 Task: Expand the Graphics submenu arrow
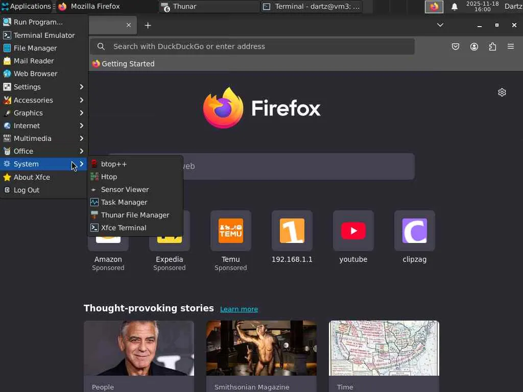(81, 113)
